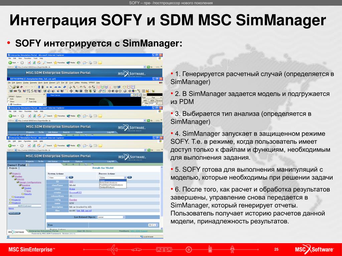This screenshot has width=342, height=256.
Task: Click address field in Details for Model browser
Action: (x=79, y=150)
